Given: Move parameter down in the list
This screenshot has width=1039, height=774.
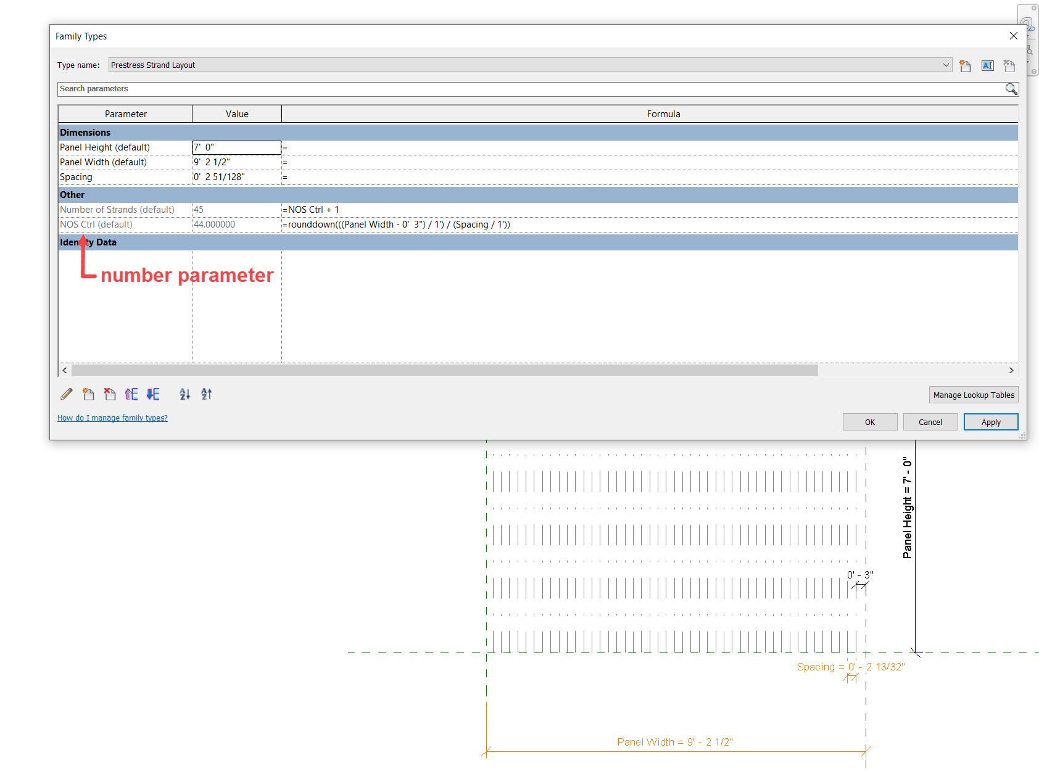Looking at the screenshot, I should (x=153, y=394).
